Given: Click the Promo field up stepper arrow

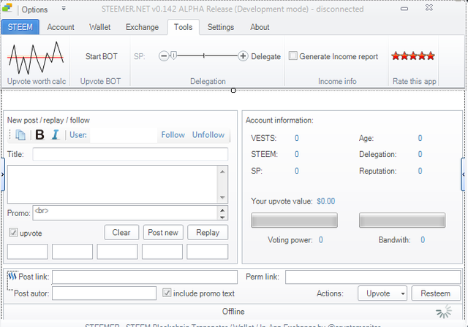Looking at the screenshot, I should (x=222, y=210).
